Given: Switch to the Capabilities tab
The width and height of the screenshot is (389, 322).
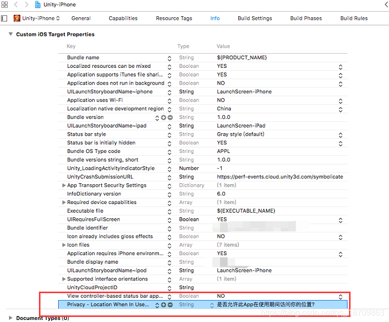Looking at the screenshot, I should point(123,18).
